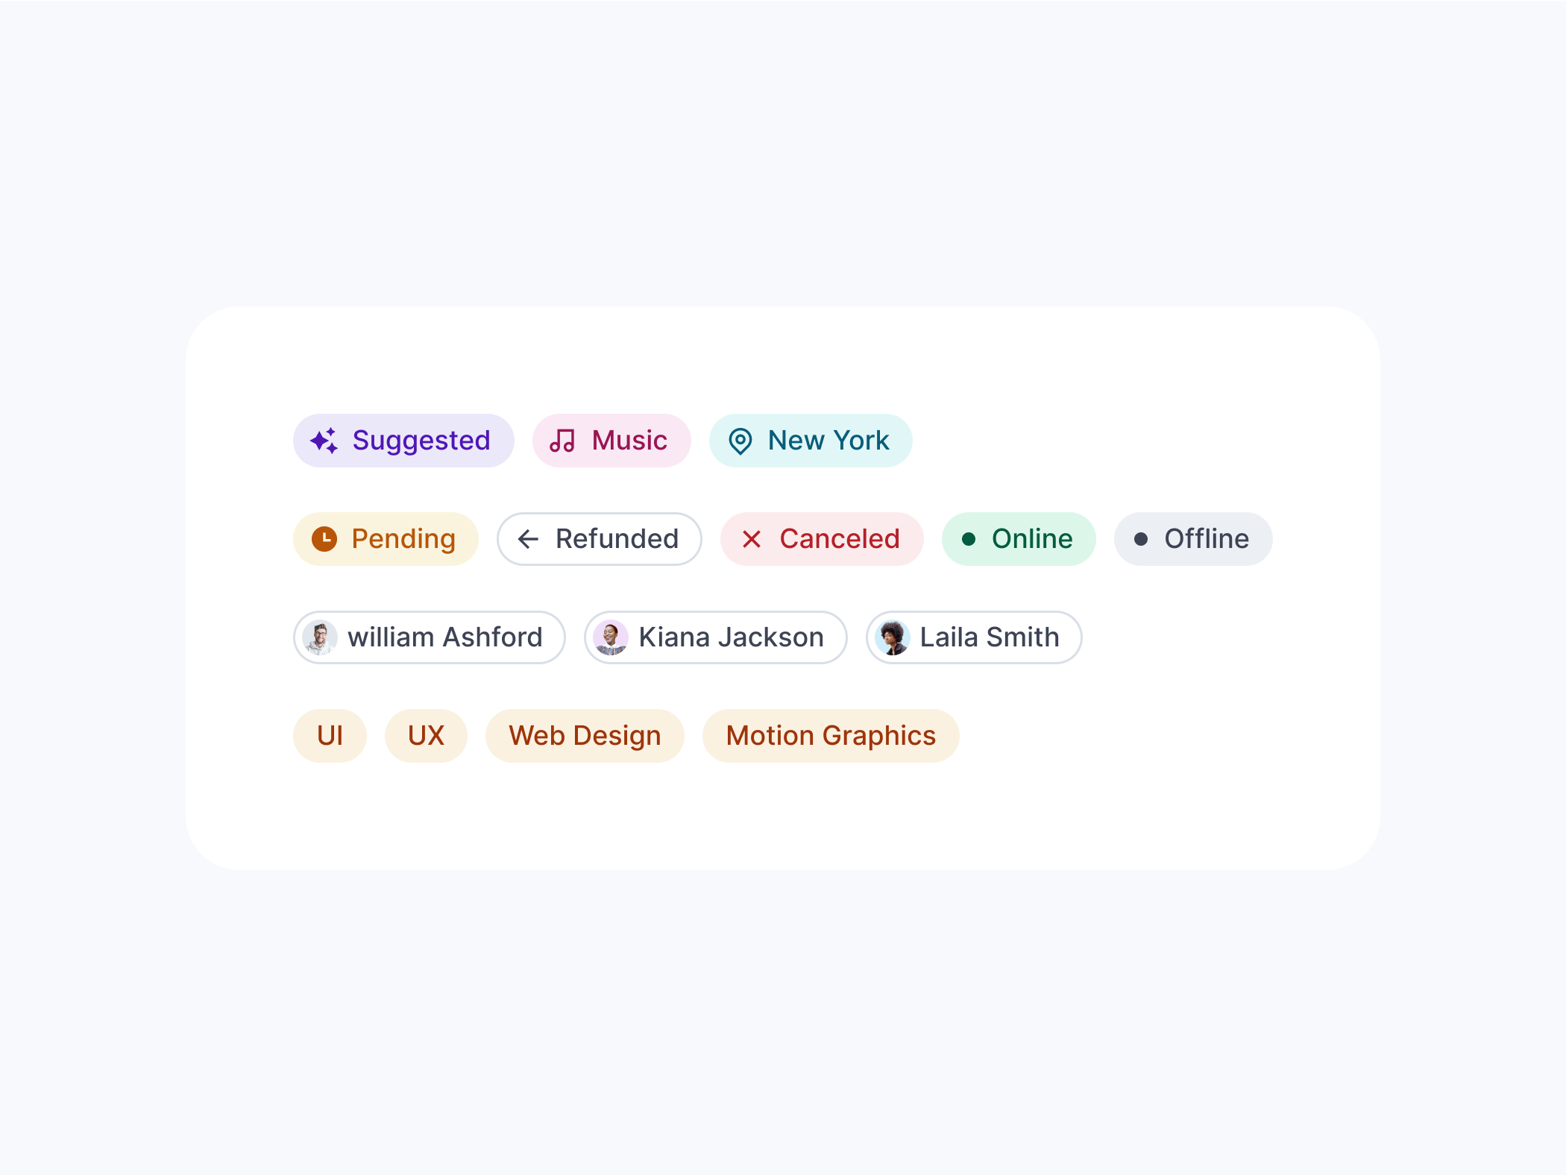Screen dimensions: 1566x1175
Task: Click the location pin icon on New York
Action: 740,441
